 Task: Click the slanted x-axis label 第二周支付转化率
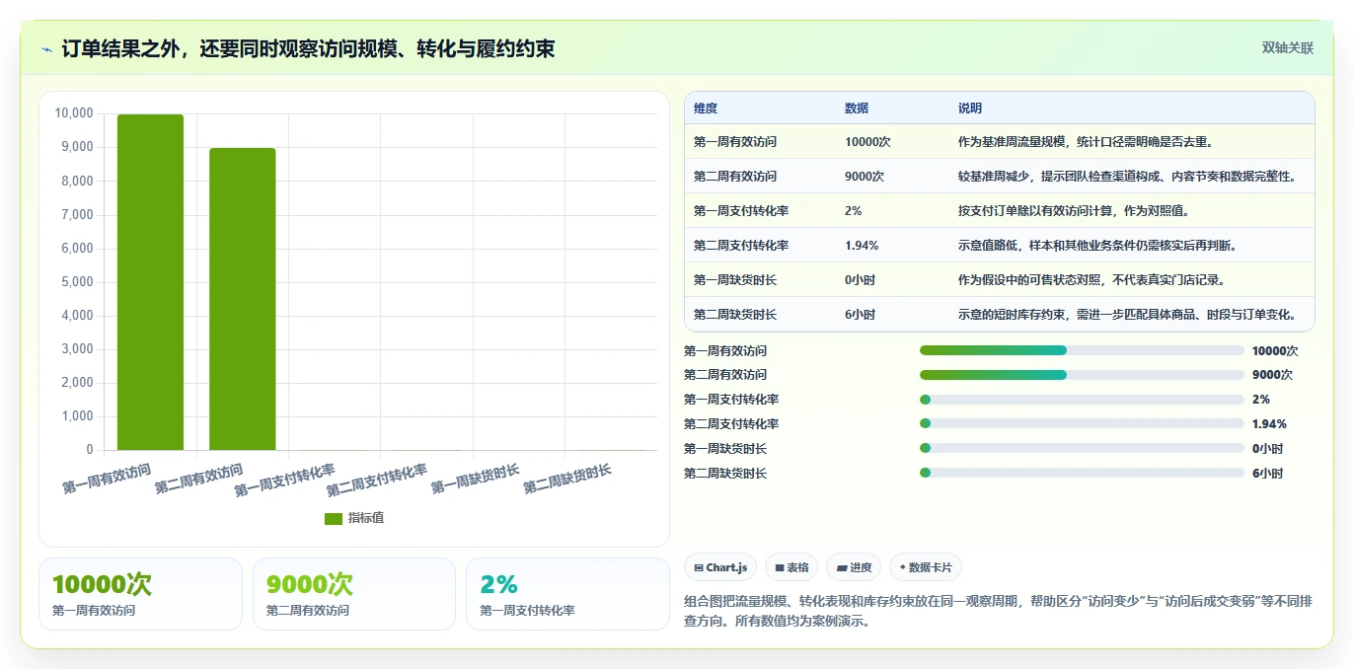click(376, 481)
